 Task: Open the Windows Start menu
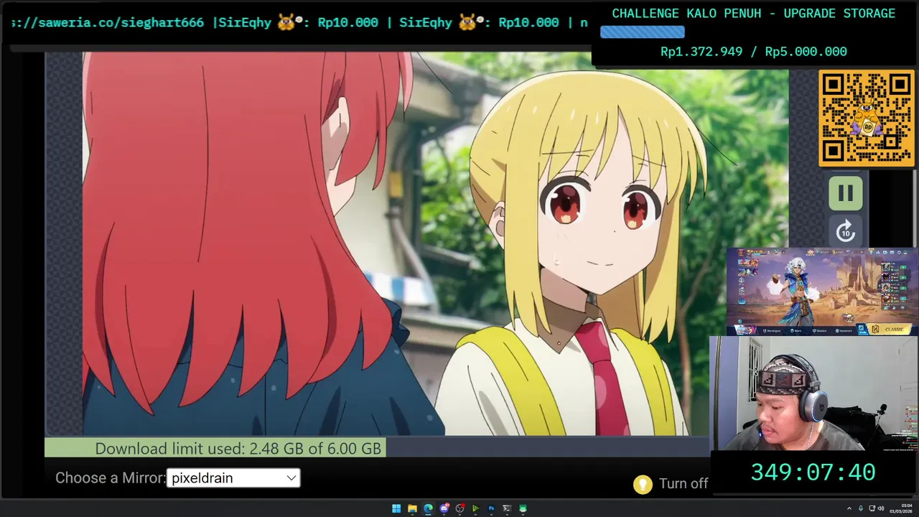pos(396,508)
